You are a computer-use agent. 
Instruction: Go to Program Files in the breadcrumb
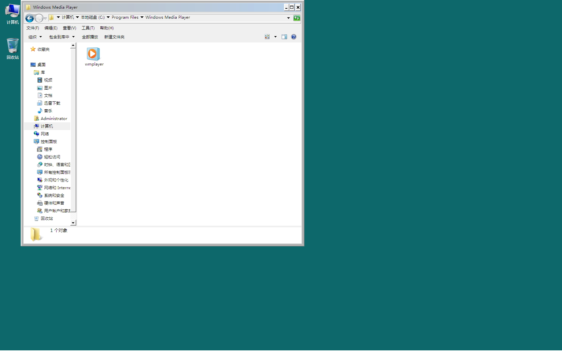click(x=125, y=17)
